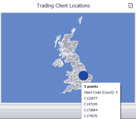
Task: Click client code C122877 in the tooltip
Action: click(x=91, y=98)
